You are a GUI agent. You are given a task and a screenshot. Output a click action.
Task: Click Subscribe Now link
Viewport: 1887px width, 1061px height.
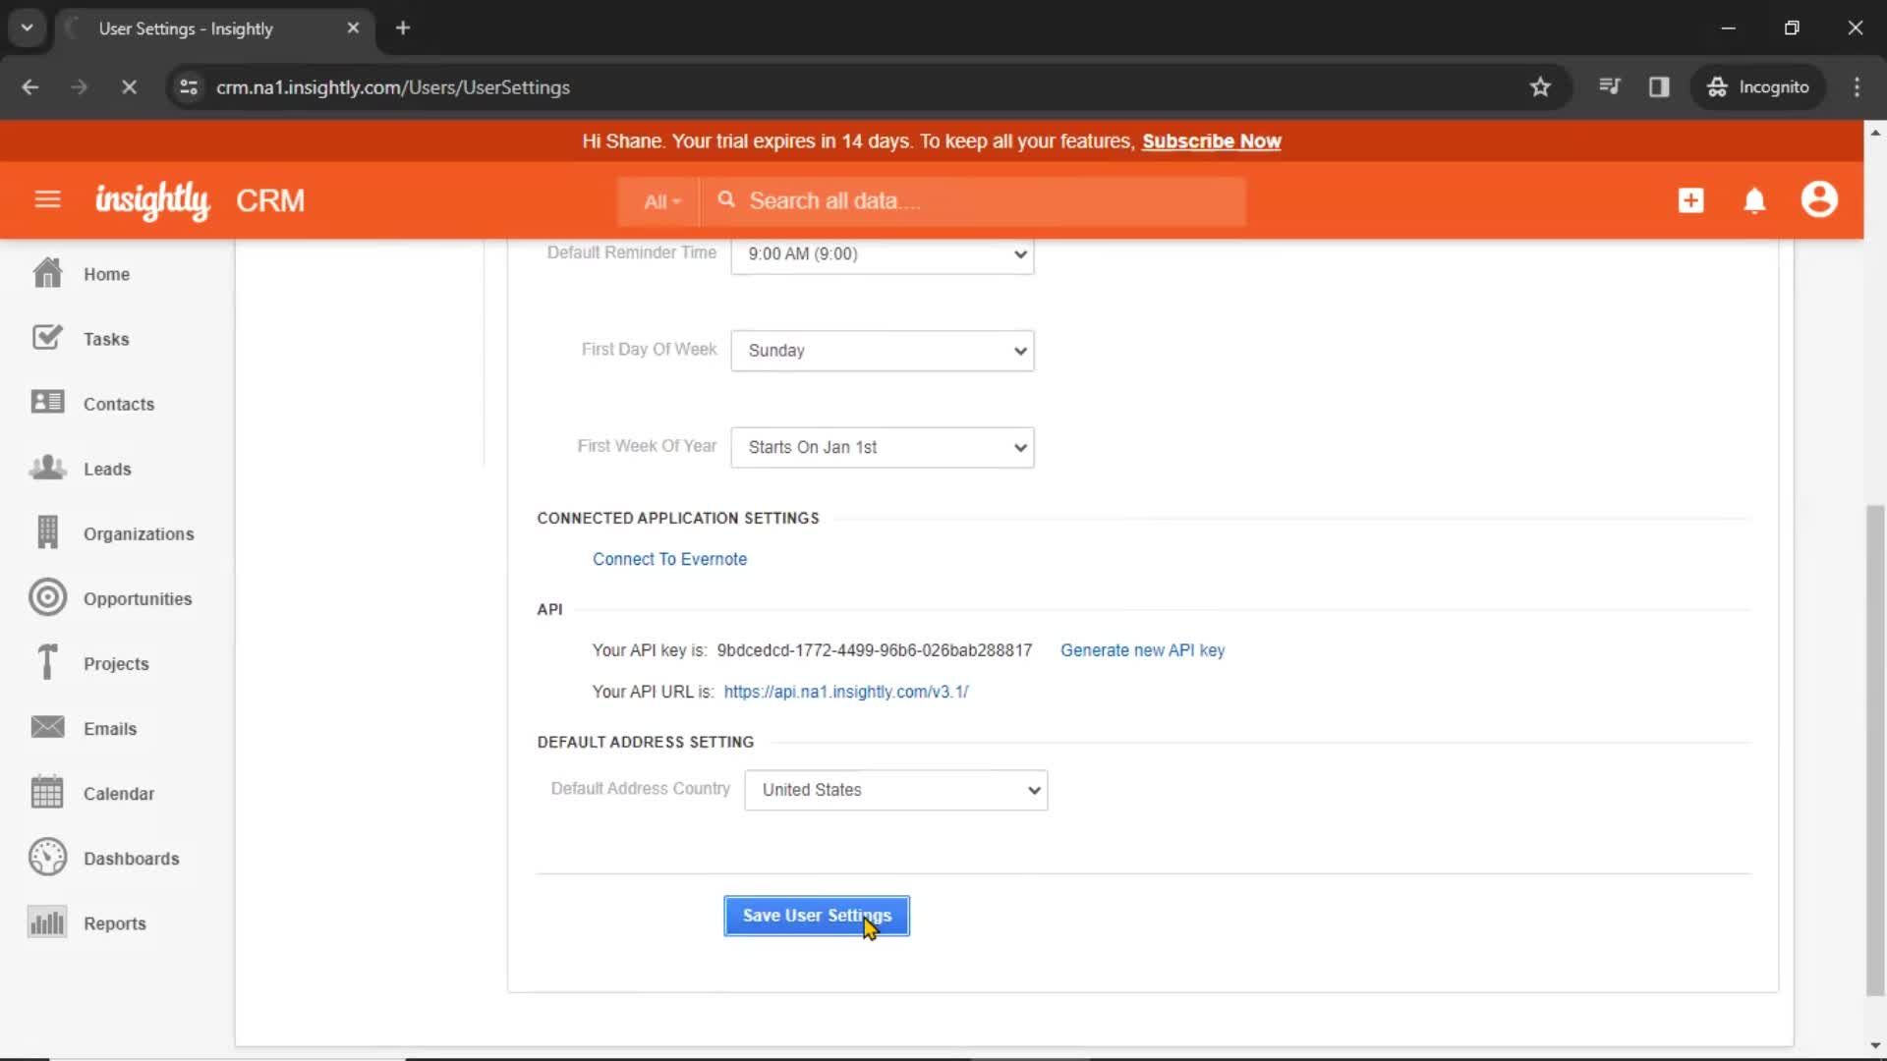click(1211, 141)
